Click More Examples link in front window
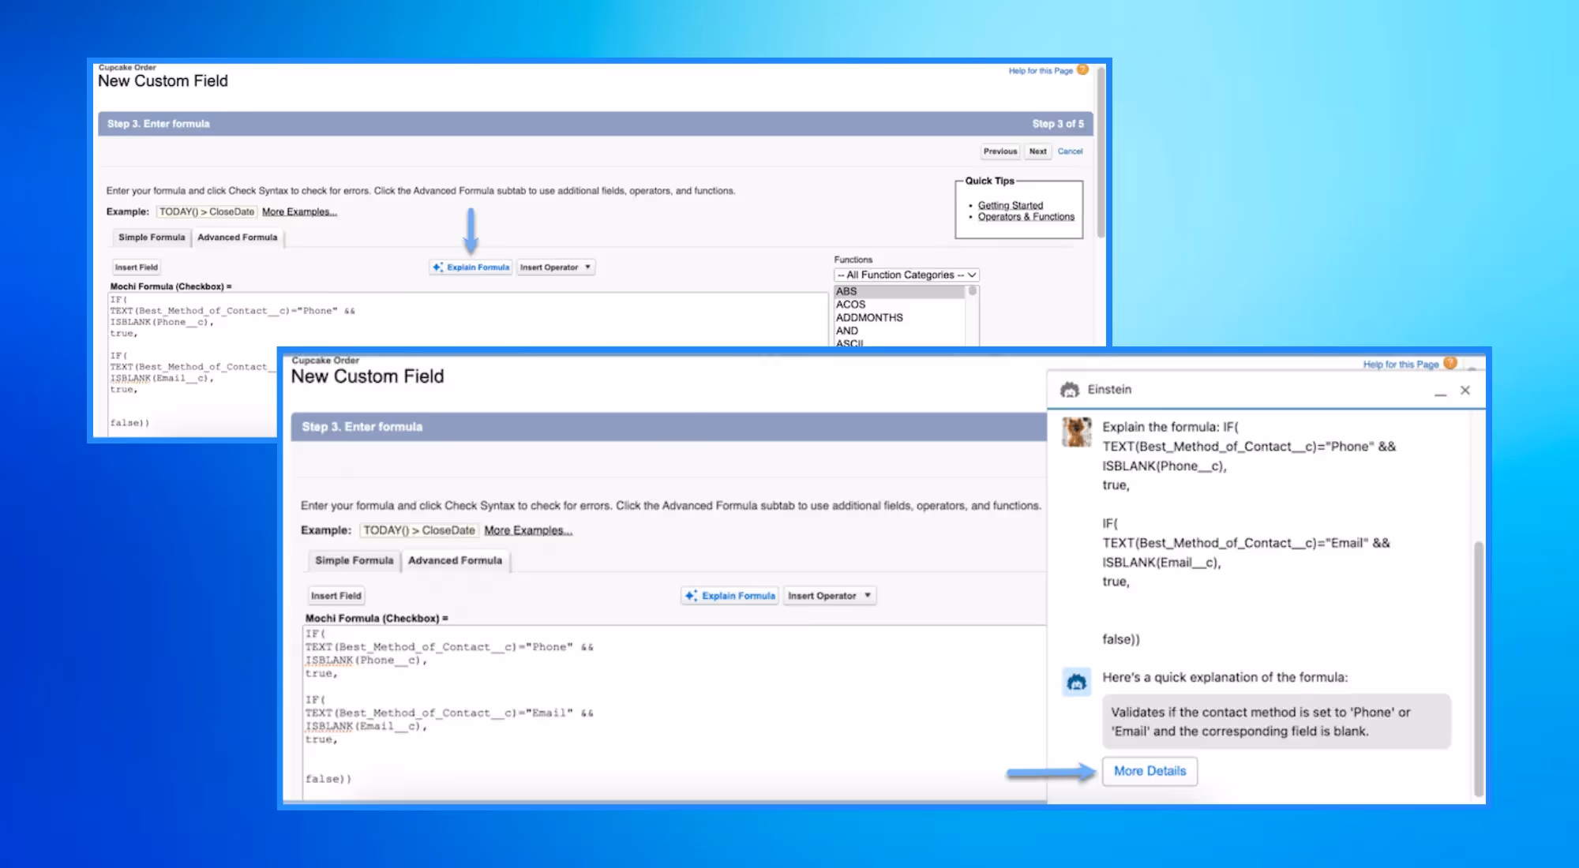Screen dimensions: 1579x868 pos(528,530)
